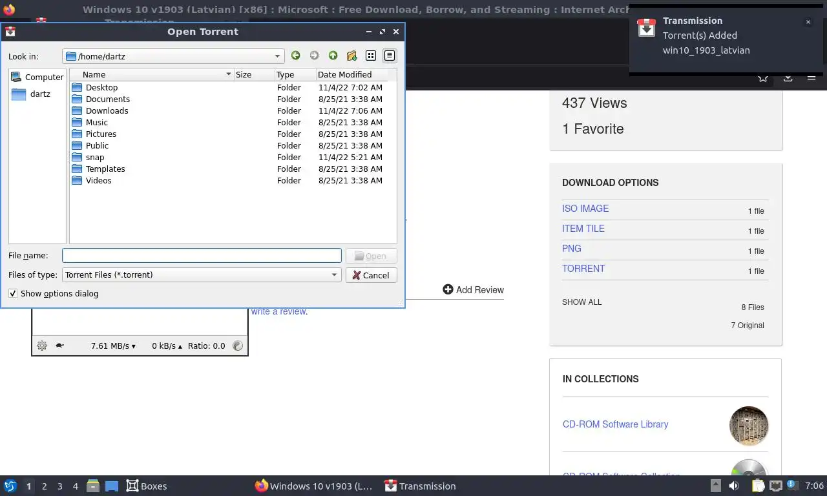Focus the File name input field
The image size is (827, 496).
coord(202,256)
